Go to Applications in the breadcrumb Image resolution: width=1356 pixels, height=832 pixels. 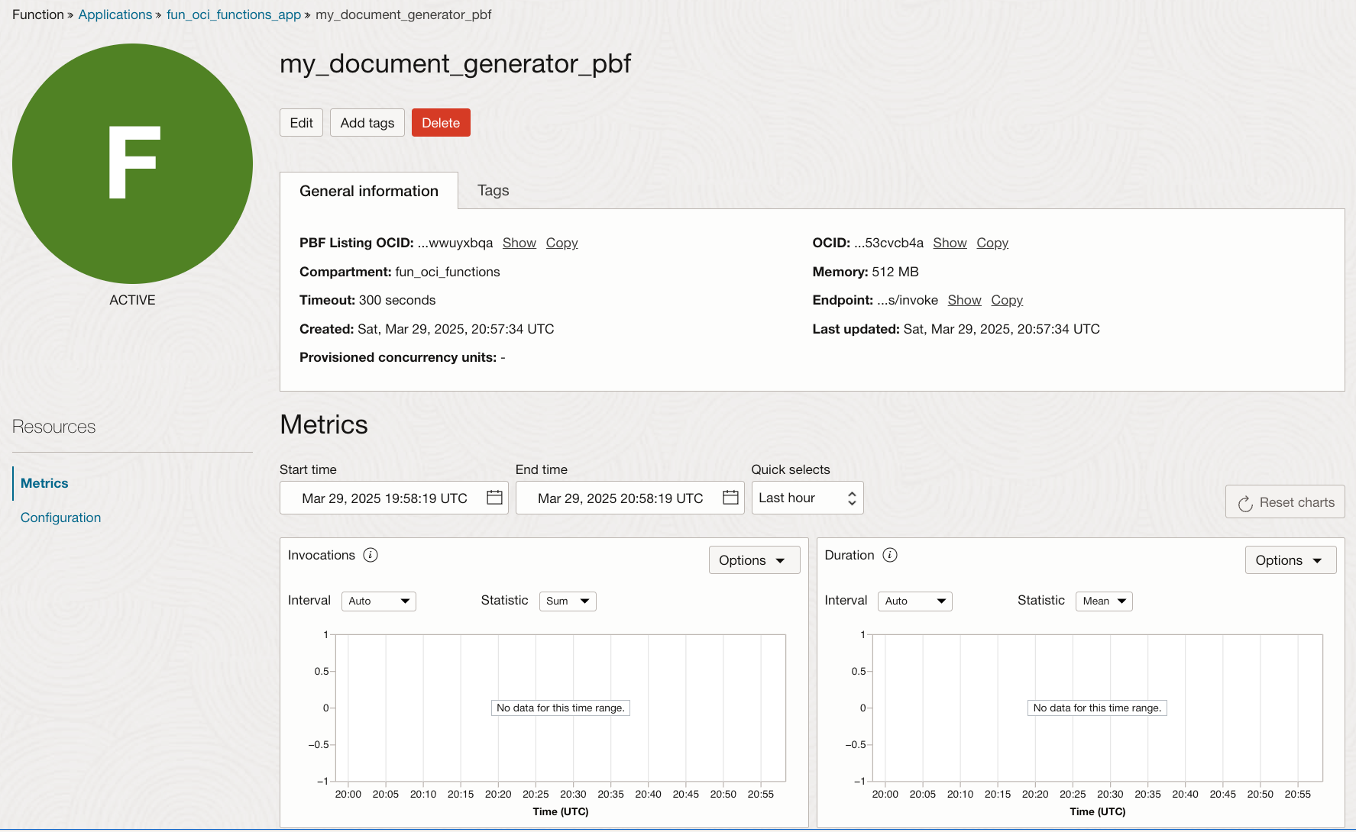115,15
